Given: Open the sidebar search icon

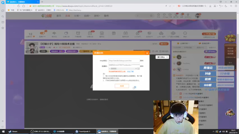Looking at the screenshot, I should [x=3, y=16].
